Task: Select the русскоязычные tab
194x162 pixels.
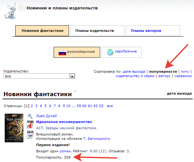Action: [77, 52]
